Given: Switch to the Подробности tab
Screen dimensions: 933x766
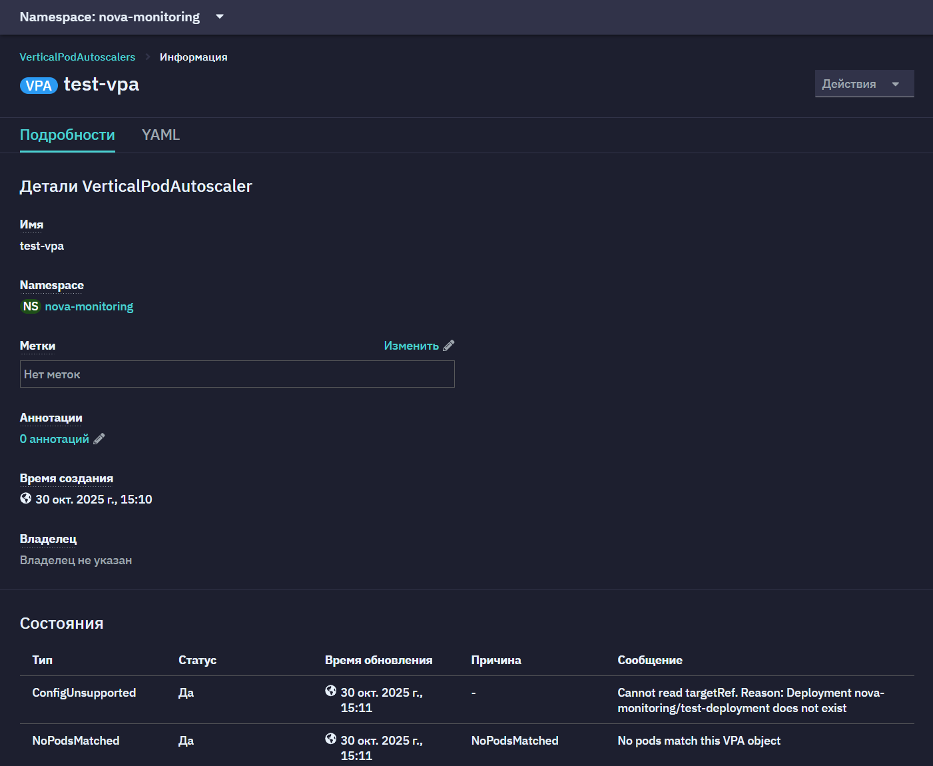Looking at the screenshot, I should 67,135.
